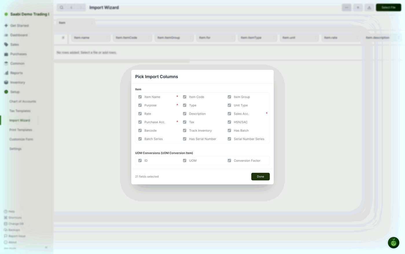Open the more options ellipsis button
This screenshot has height=254, width=405.
[347, 8]
